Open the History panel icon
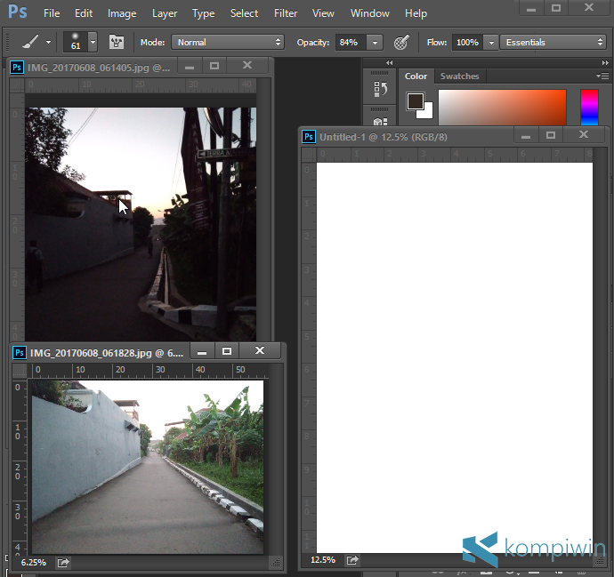This screenshot has width=614, height=577. coord(380,89)
